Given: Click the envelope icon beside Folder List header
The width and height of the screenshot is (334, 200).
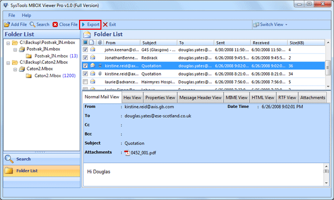Looking at the screenshot, I should click(87, 34).
